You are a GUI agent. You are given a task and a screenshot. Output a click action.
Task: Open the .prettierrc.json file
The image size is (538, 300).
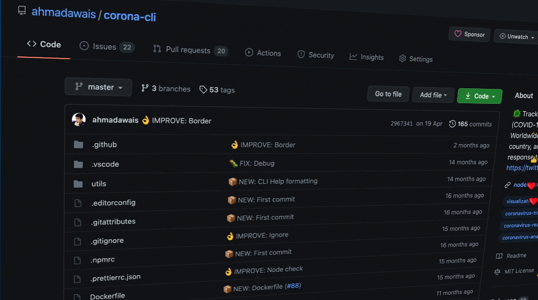tap(116, 277)
